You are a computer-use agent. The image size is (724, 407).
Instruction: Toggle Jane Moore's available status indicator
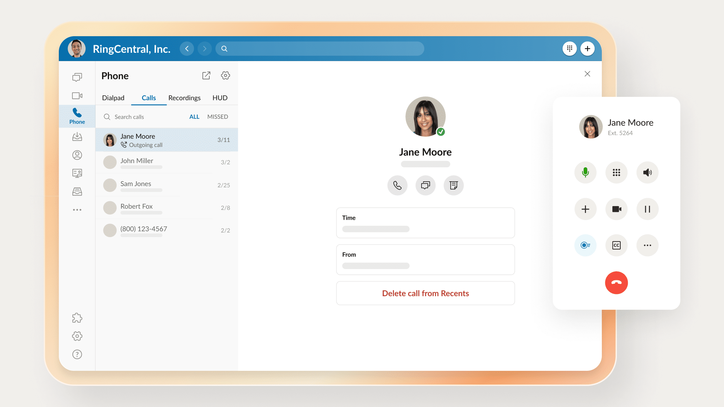(x=440, y=131)
